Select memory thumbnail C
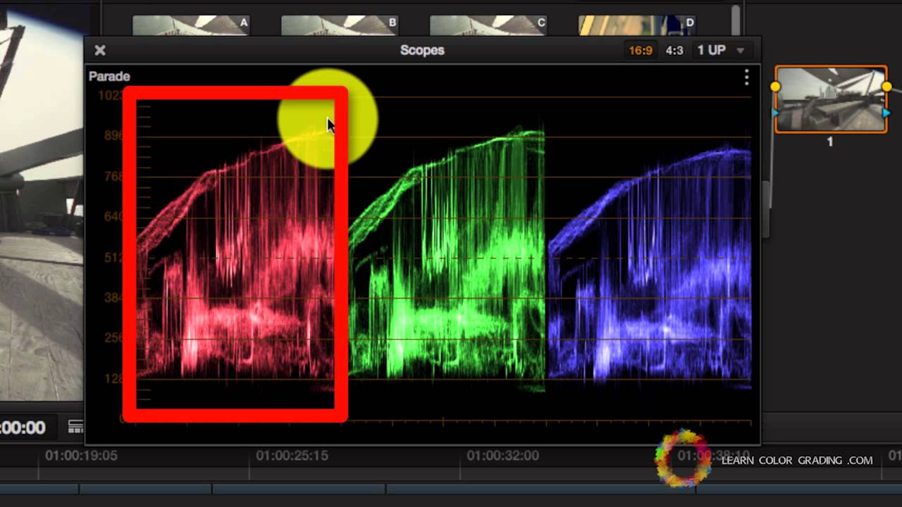 (488, 25)
